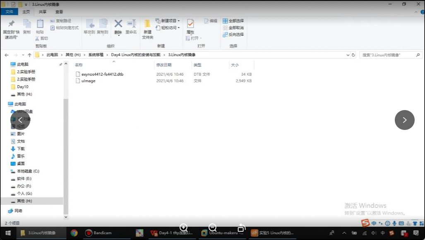The image size is (425, 240).
Task: Open the New item dropdown
Action: pyautogui.click(x=168, y=21)
